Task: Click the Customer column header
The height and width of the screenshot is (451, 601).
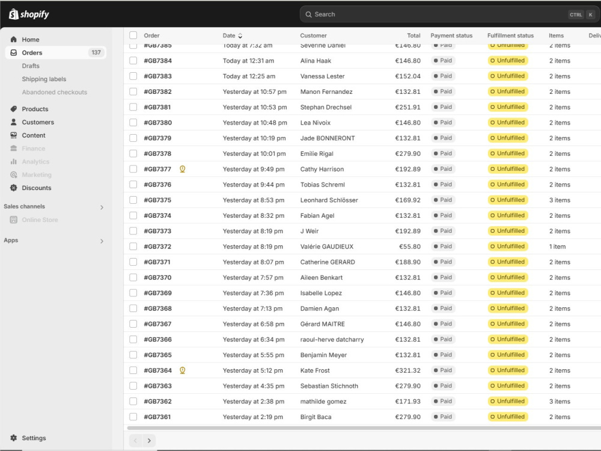Action: coord(314,35)
